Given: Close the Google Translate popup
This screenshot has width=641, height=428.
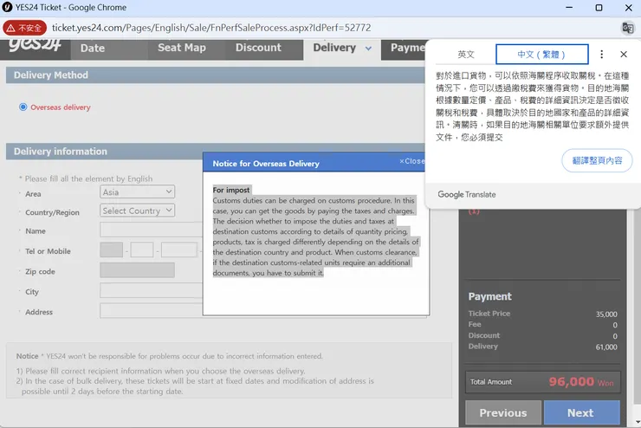Looking at the screenshot, I should (624, 55).
